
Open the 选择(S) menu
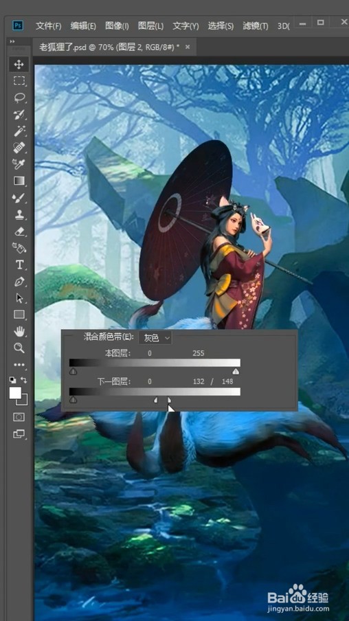click(221, 26)
